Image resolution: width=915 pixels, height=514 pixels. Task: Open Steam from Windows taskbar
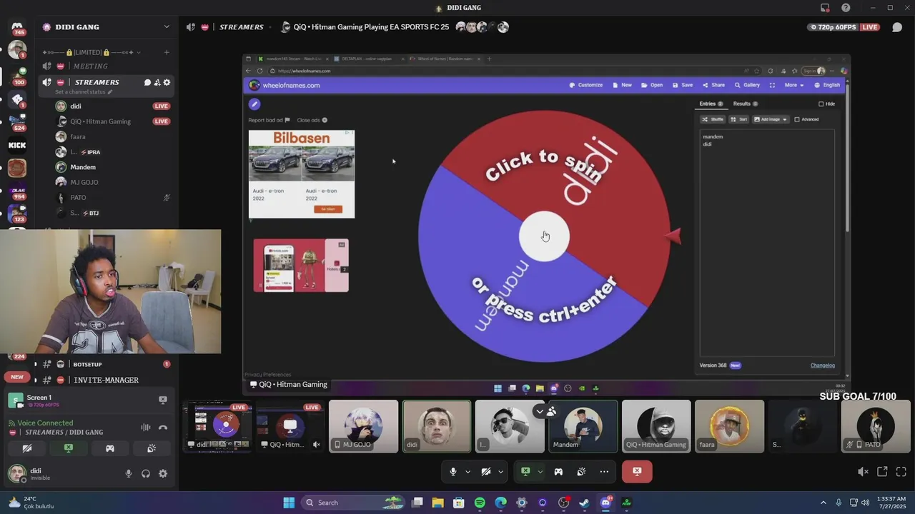pyautogui.click(x=584, y=503)
